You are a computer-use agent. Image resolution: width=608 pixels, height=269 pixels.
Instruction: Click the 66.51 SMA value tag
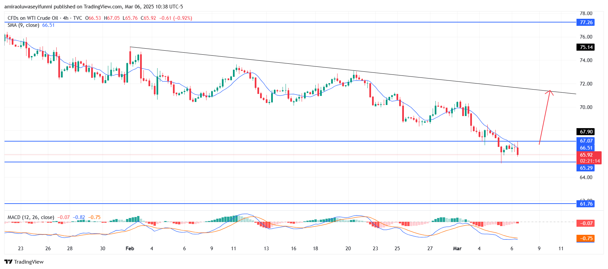tap(586, 148)
